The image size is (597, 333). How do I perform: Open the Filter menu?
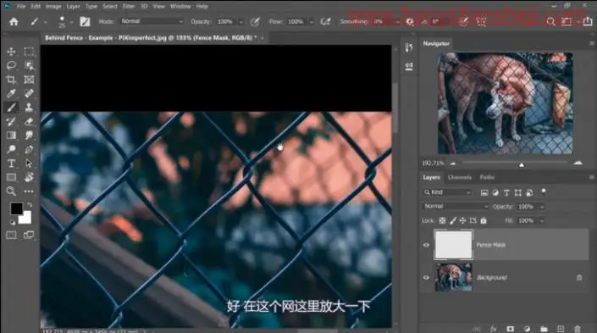(129, 7)
